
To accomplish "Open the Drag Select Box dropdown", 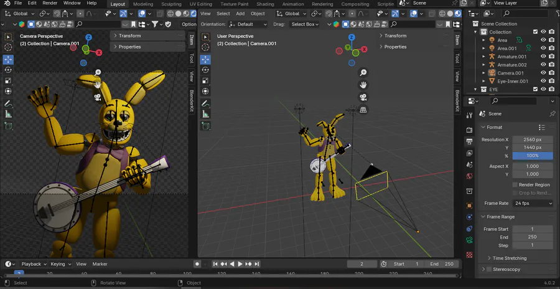I will click(x=305, y=24).
